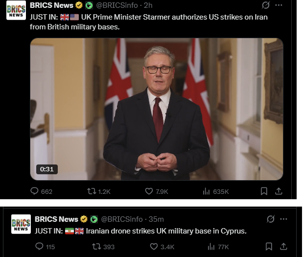Open more options on second tweet
303x257 pixels.
click(283, 219)
